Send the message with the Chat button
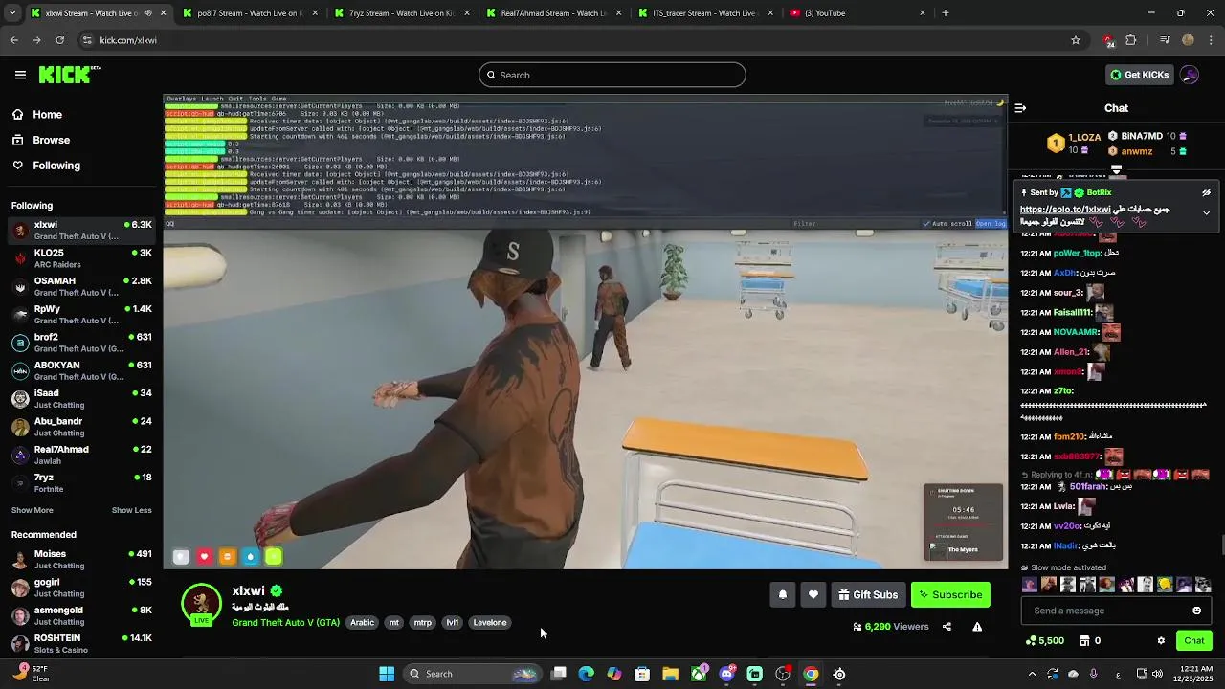This screenshot has height=689, width=1225. click(1194, 641)
